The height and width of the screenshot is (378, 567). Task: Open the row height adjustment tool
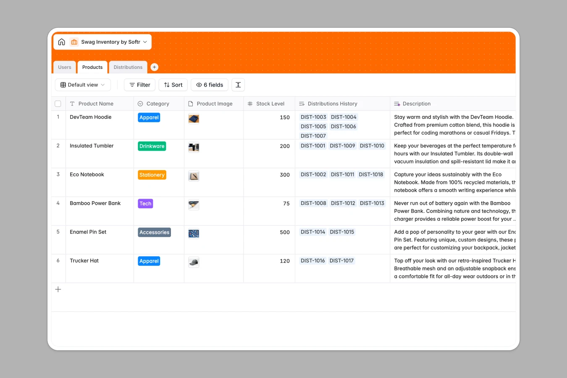[x=238, y=84]
